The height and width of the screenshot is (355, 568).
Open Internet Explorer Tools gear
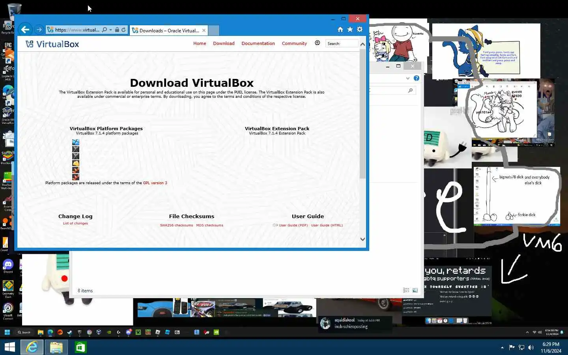[360, 29]
